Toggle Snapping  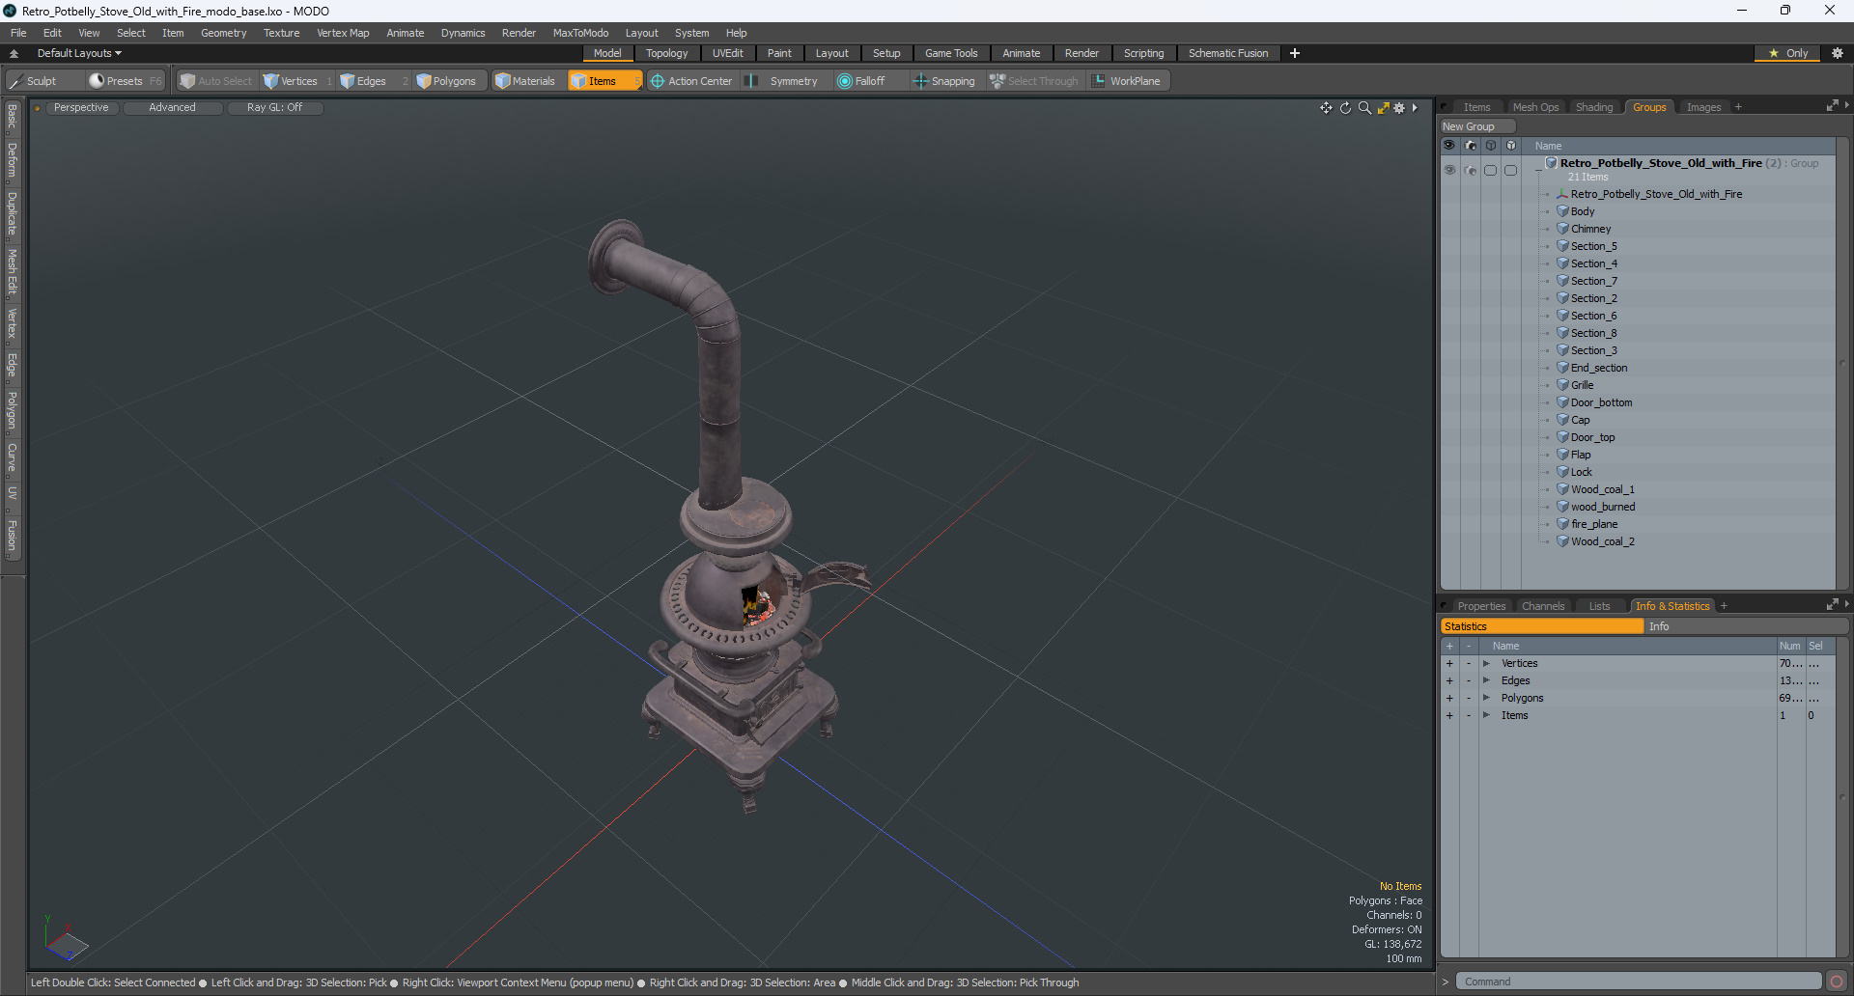click(x=944, y=81)
